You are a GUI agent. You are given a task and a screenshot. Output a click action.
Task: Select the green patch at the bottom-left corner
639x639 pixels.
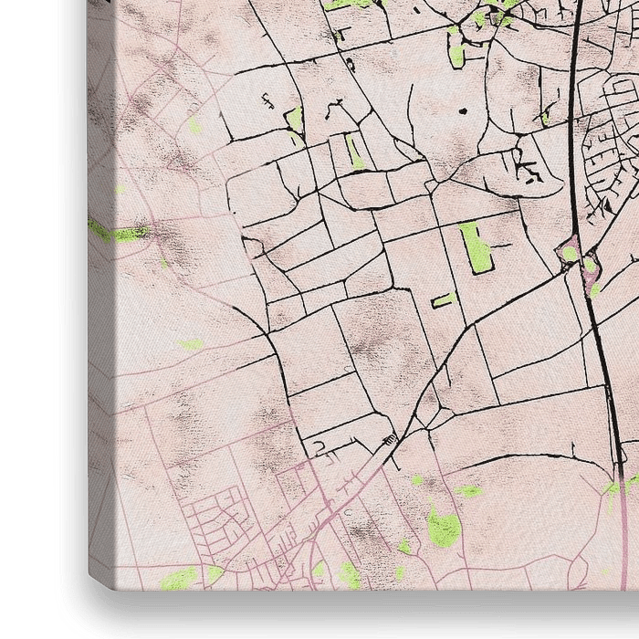(x=178, y=579)
